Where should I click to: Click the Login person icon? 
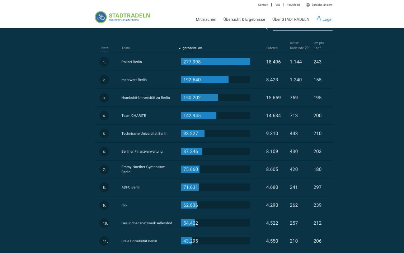coord(319,19)
